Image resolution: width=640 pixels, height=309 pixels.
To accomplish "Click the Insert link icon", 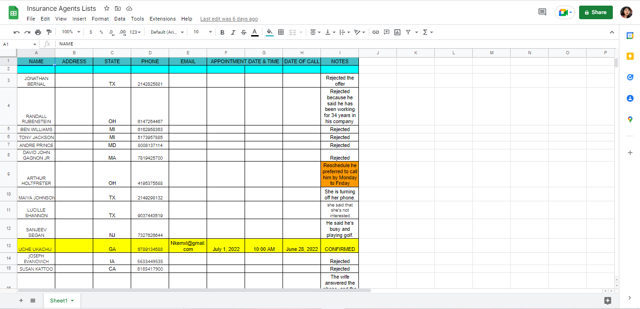I will coord(376,32).
